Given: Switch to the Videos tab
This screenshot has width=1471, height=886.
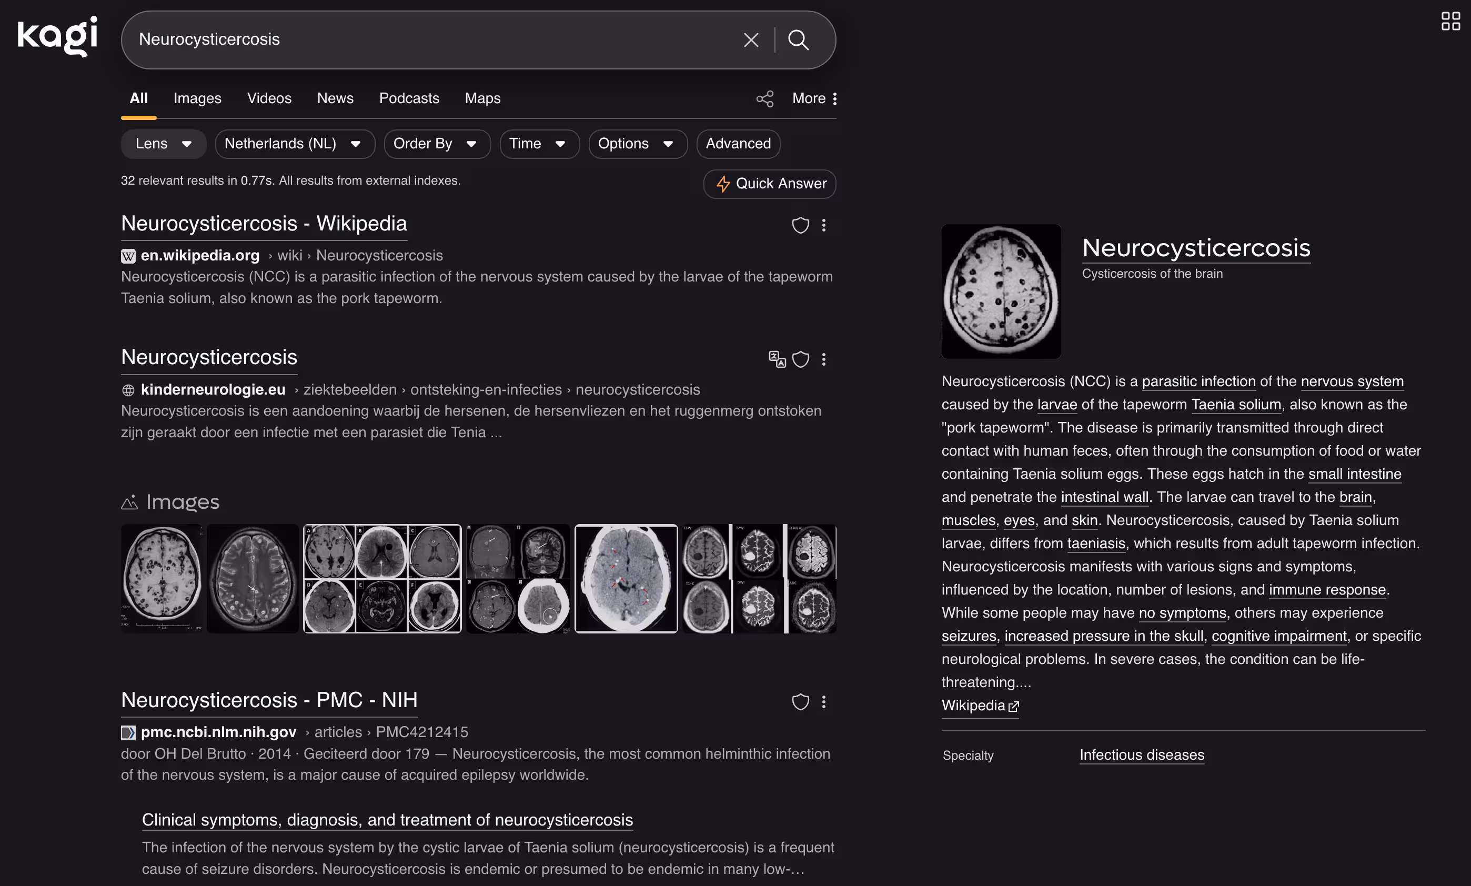Looking at the screenshot, I should [x=269, y=98].
